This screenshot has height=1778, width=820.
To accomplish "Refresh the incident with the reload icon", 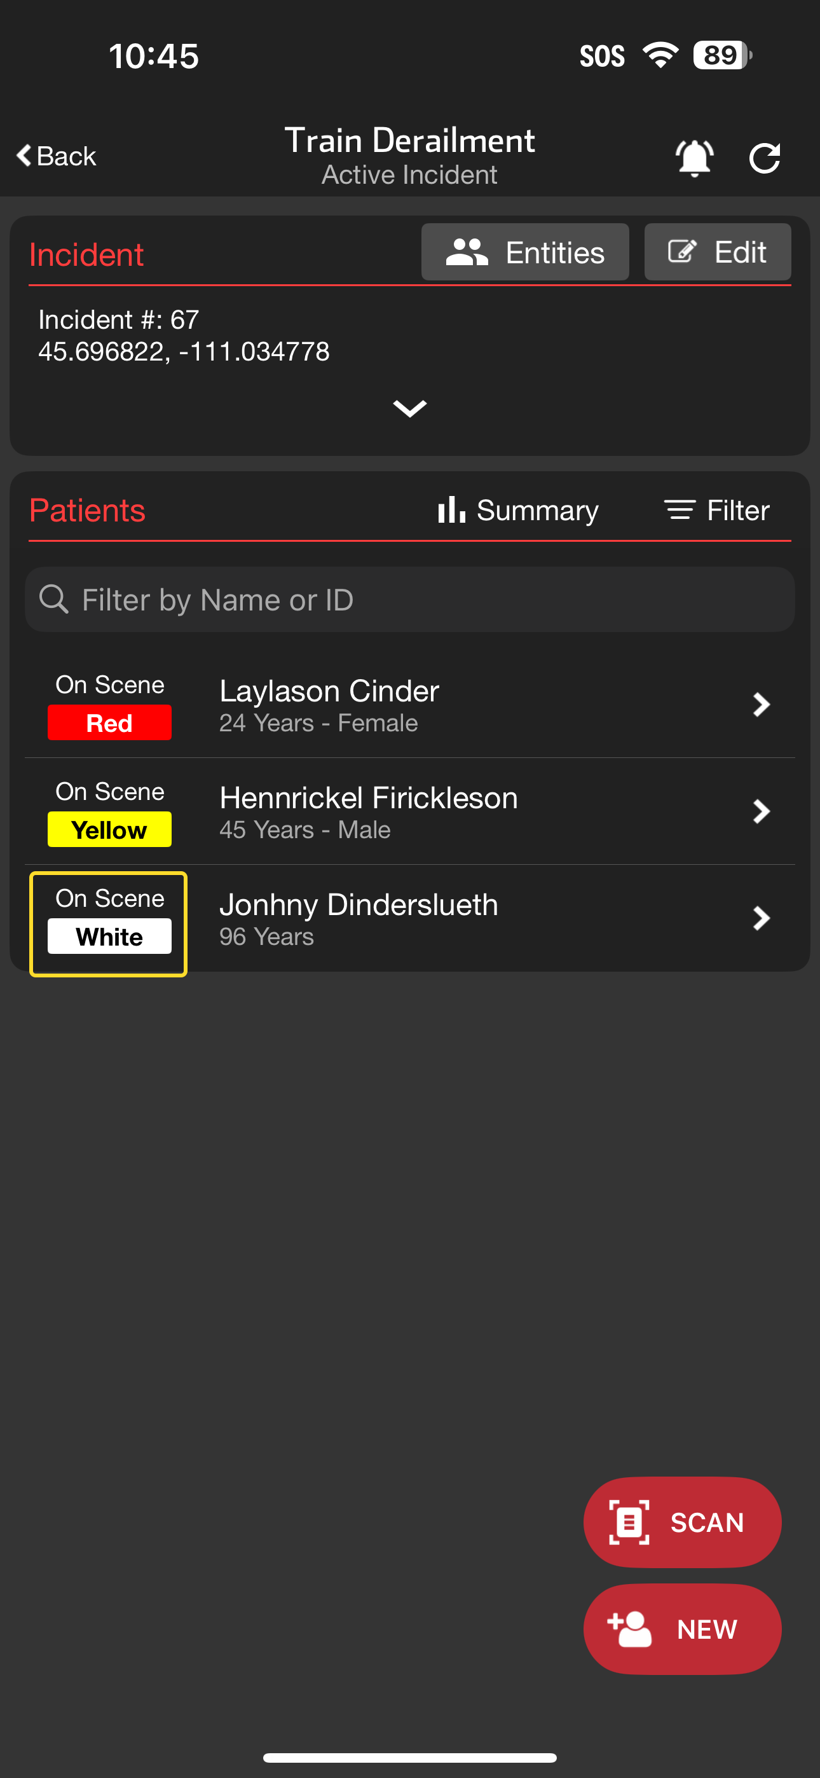I will pos(764,158).
